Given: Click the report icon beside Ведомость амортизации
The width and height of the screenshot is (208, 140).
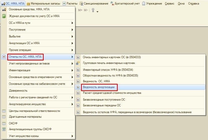Looking at the screenshot, I should (78, 87).
